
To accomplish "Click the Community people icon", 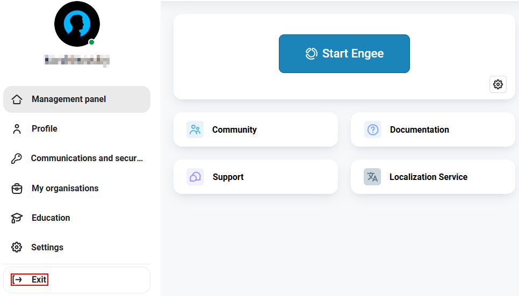I will click(195, 129).
